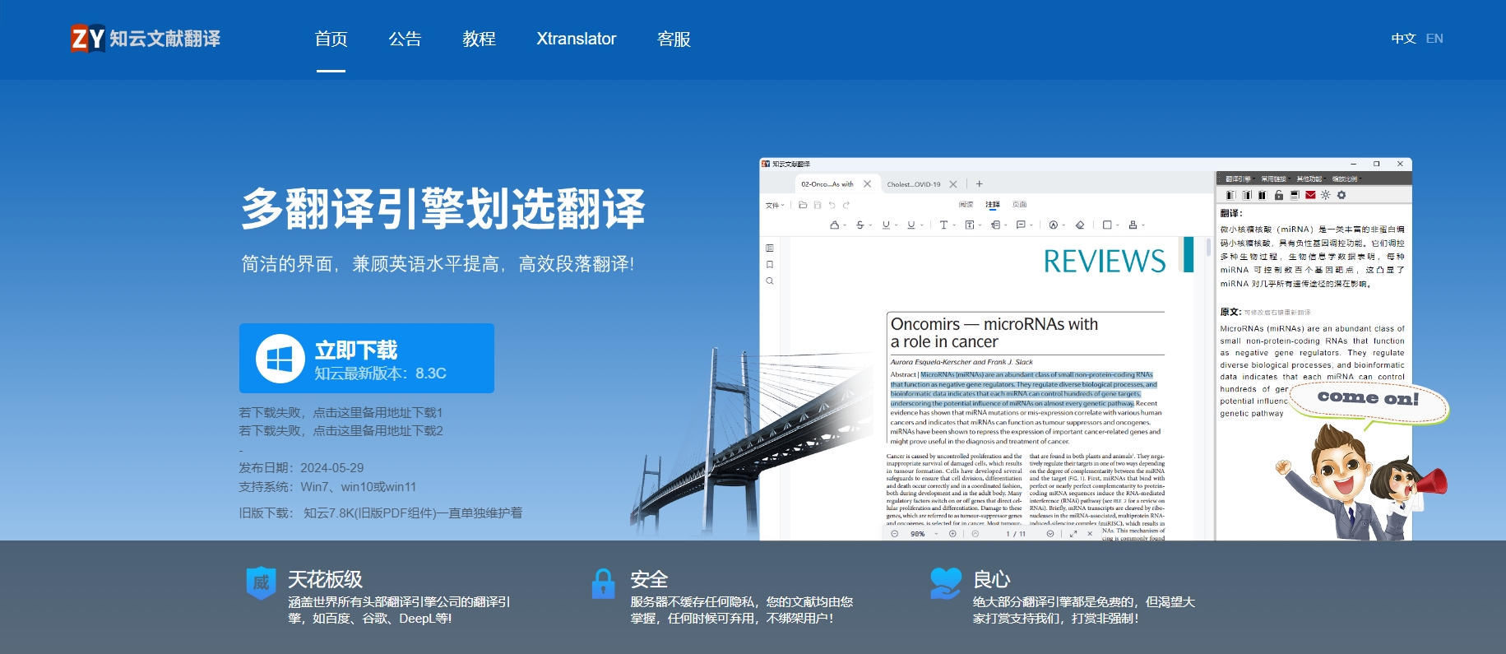The width and height of the screenshot is (1506, 654).
Task: Toggle the sun brightness icon
Action: [1325, 195]
